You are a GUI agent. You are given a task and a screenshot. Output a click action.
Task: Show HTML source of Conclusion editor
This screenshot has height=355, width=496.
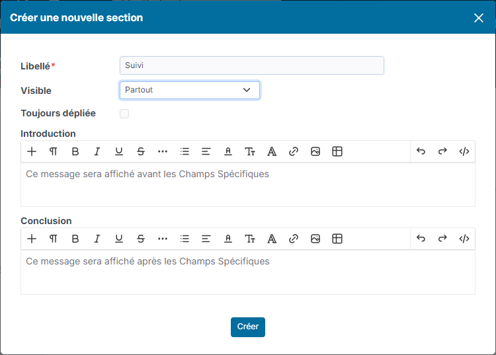(464, 239)
